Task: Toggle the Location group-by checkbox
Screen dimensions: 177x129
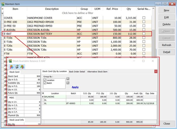Action: 45,80
